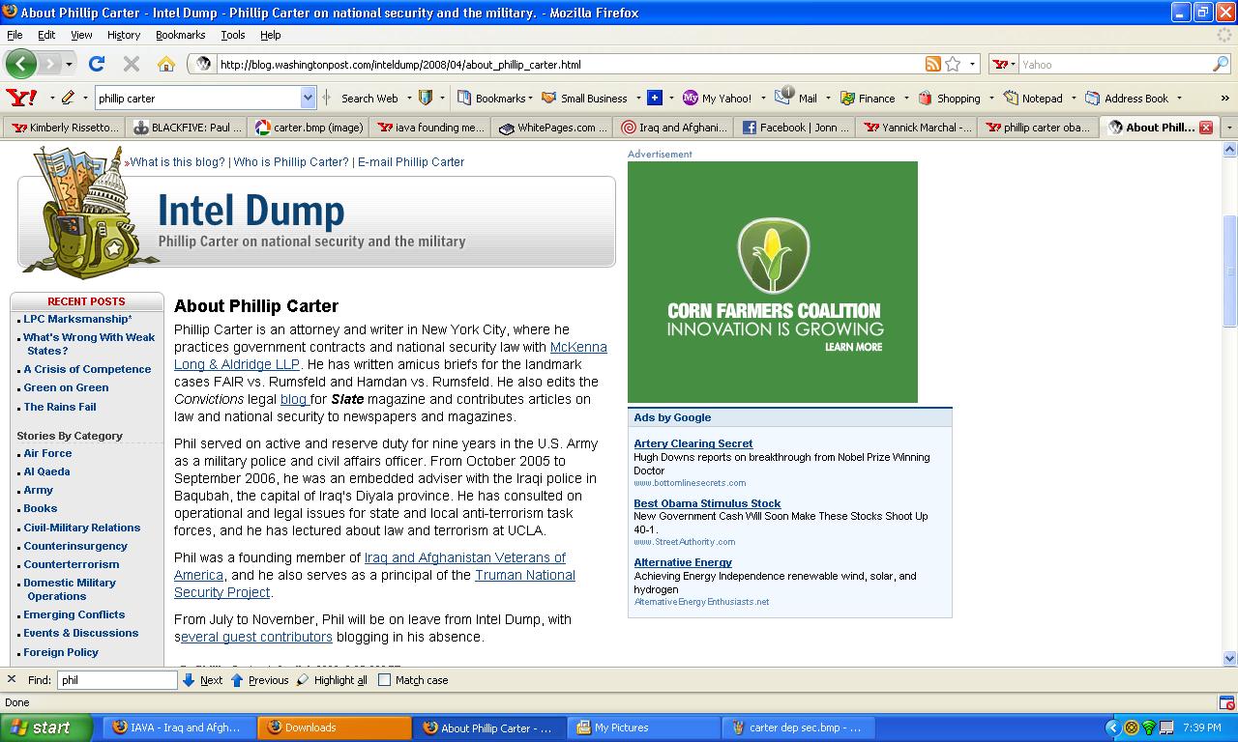Open the History menu
The width and height of the screenshot is (1238, 742).
click(123, 35)
